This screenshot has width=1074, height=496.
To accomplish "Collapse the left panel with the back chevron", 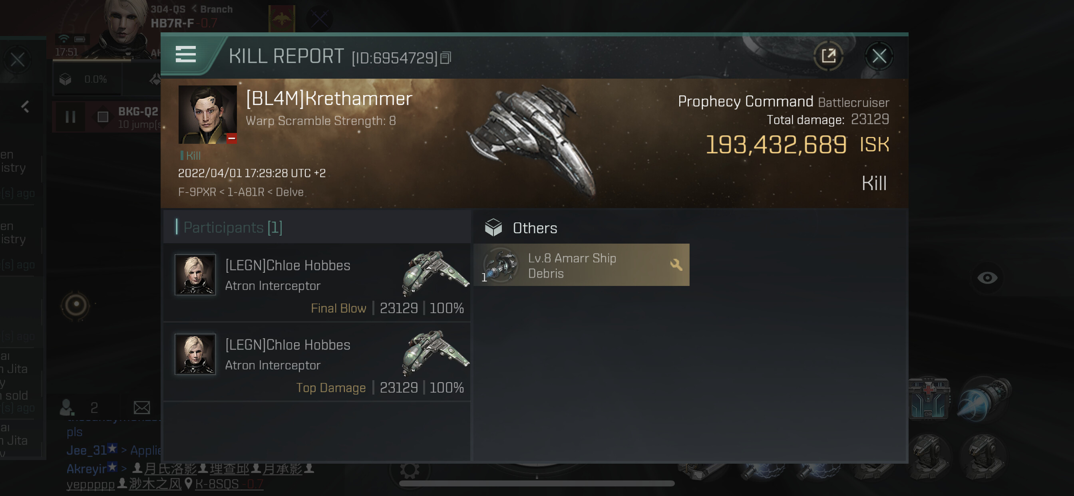I will 26,107.
